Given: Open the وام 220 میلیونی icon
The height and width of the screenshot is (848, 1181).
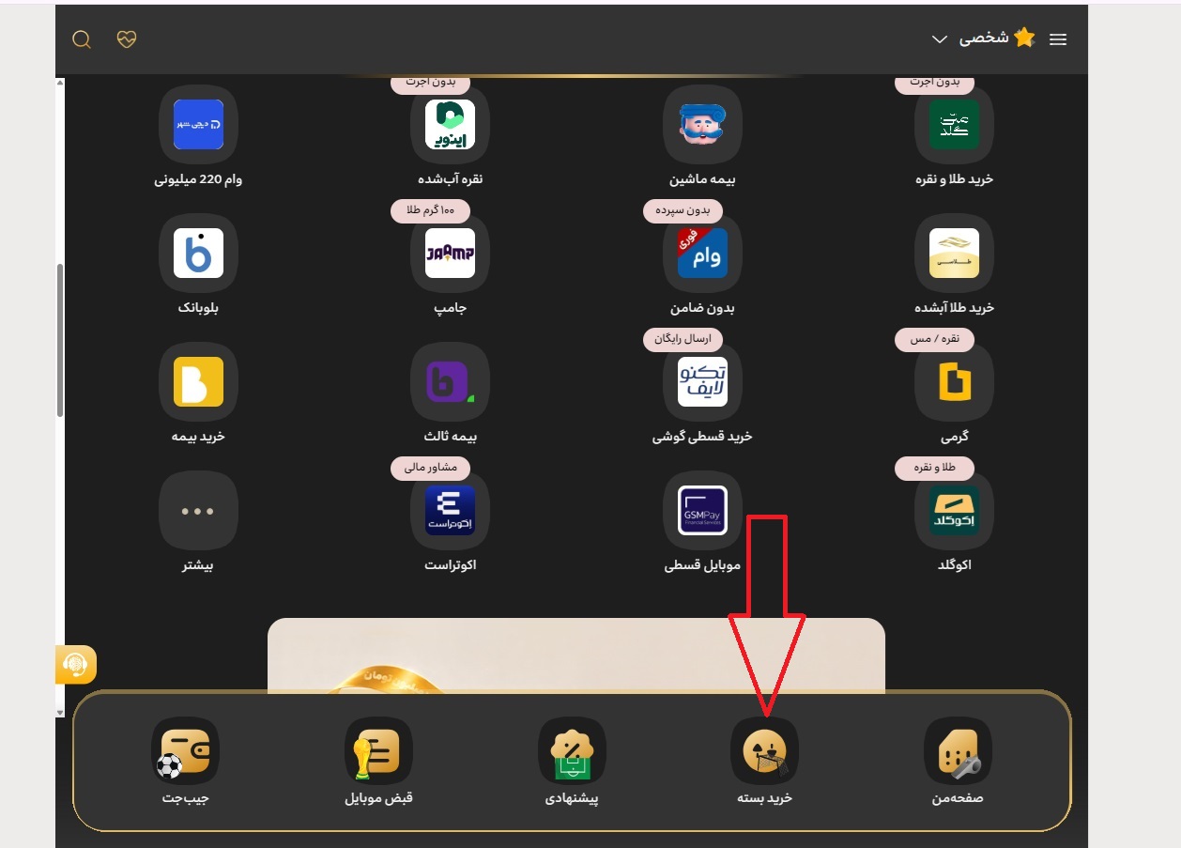Looking at the screenshot, I should pos(198,124).
